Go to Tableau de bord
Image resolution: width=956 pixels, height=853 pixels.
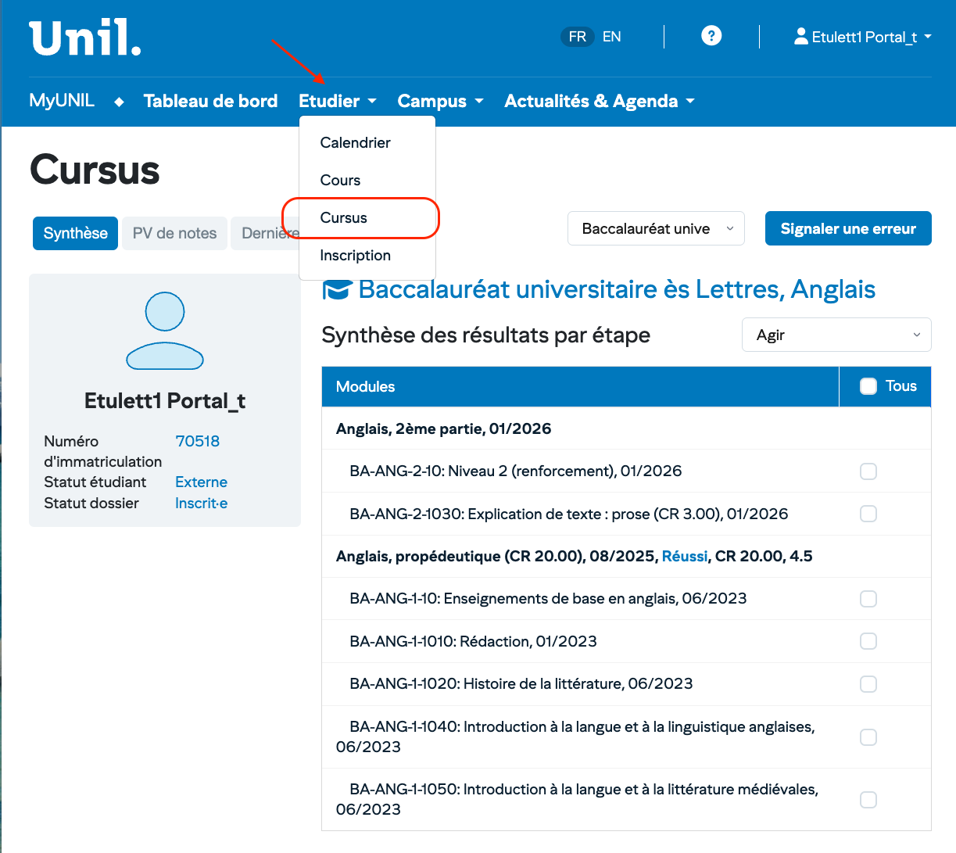point(210,102)
